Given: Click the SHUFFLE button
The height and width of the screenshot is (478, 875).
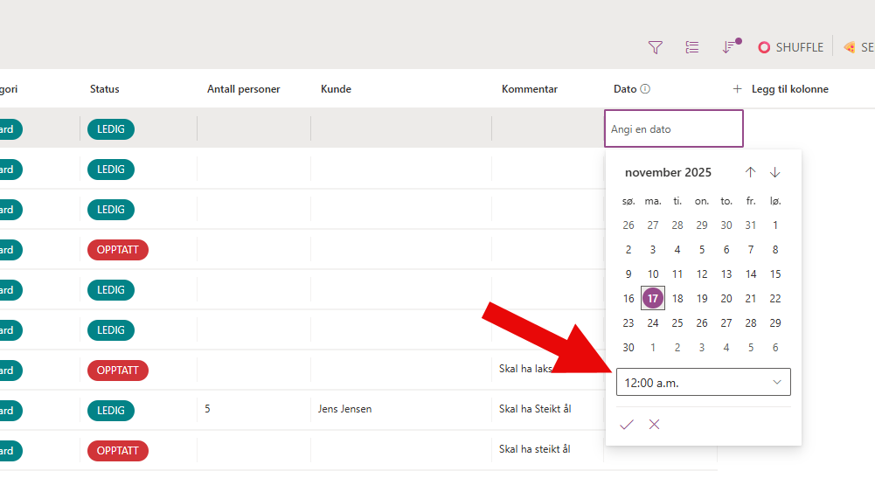Looking at the screenshot, I should 791,47.
